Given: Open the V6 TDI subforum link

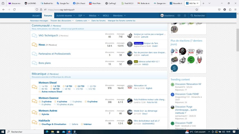Looking at the screenshot, I should click(x=56, y=89).
